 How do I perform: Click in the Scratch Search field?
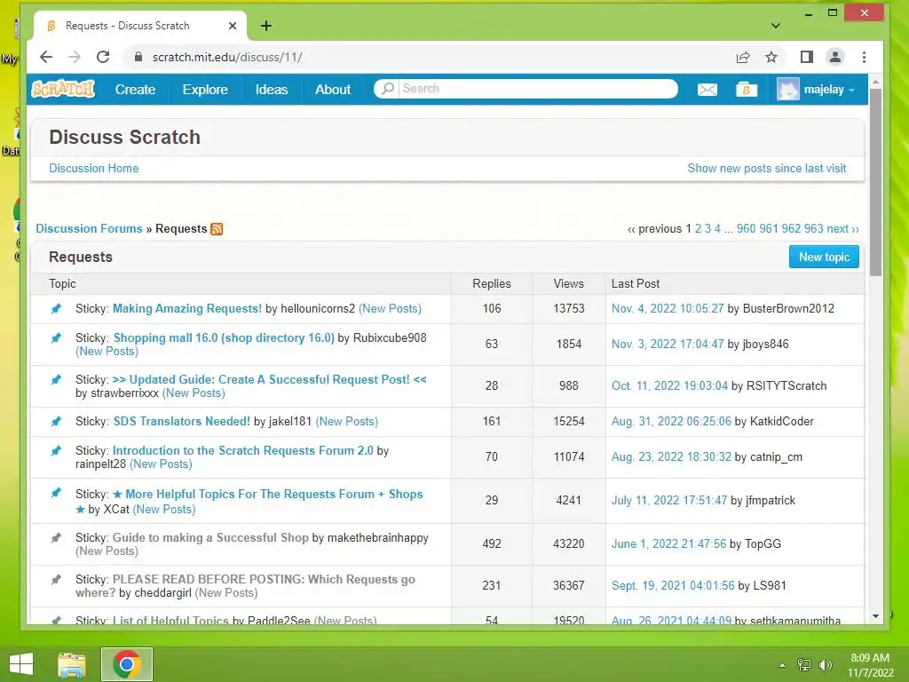click(539, 88)
